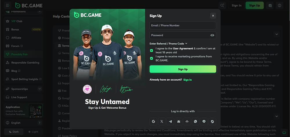Expand the Sponsorships sidebar section
The height and width of the screenshot is (137, 290).
[39, 89]
